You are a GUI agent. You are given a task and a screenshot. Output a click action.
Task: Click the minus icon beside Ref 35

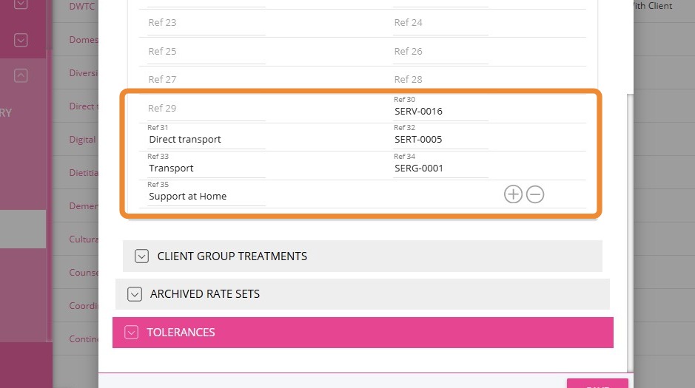point(535,194)
